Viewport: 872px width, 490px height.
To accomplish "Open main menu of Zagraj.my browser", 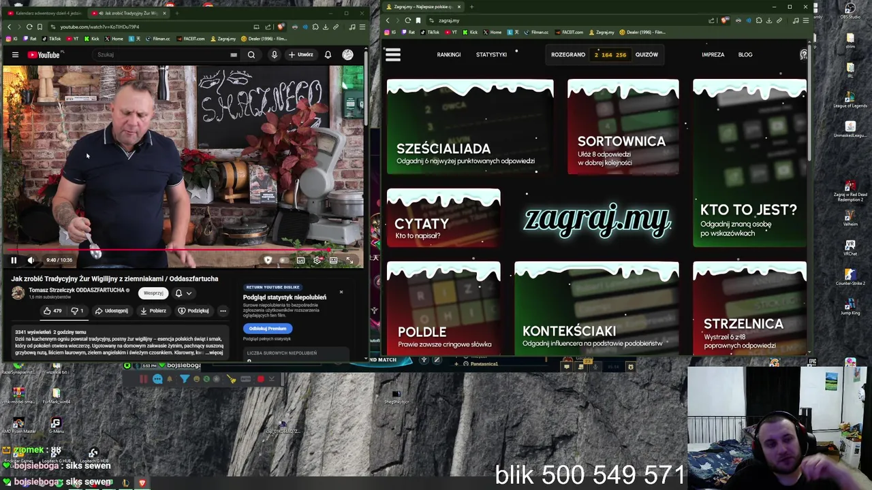I will pos(806,20).
